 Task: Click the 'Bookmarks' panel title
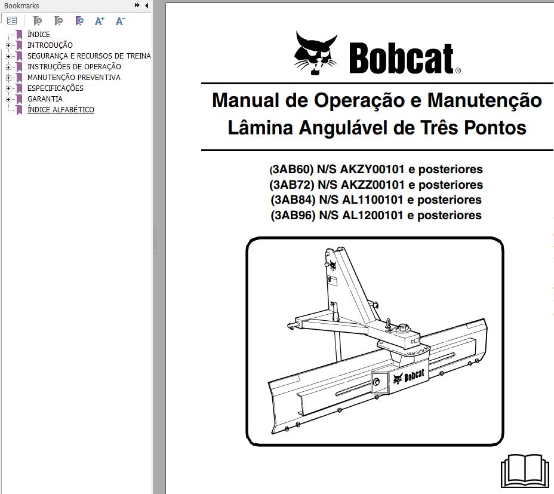click(x=21, y=5)
